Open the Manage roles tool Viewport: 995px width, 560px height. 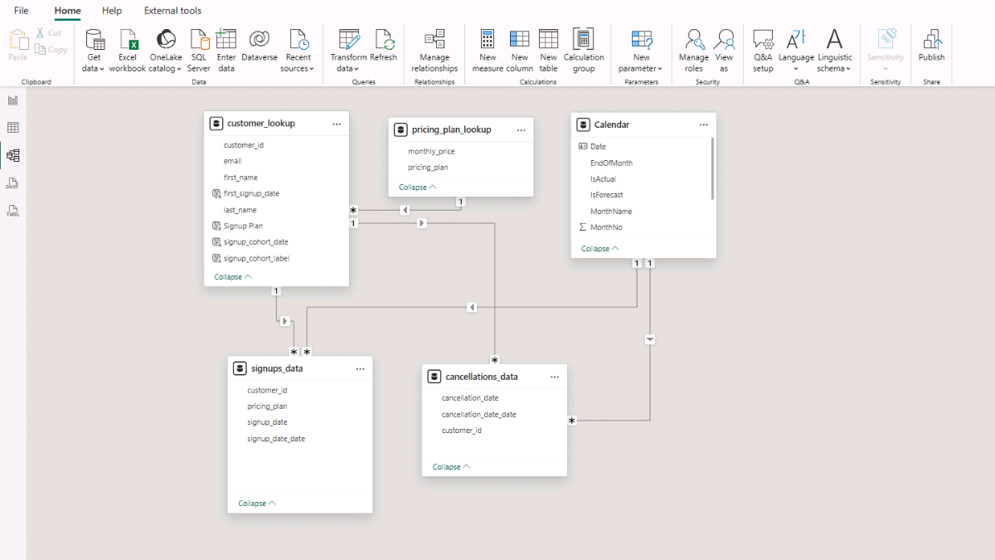694,40
